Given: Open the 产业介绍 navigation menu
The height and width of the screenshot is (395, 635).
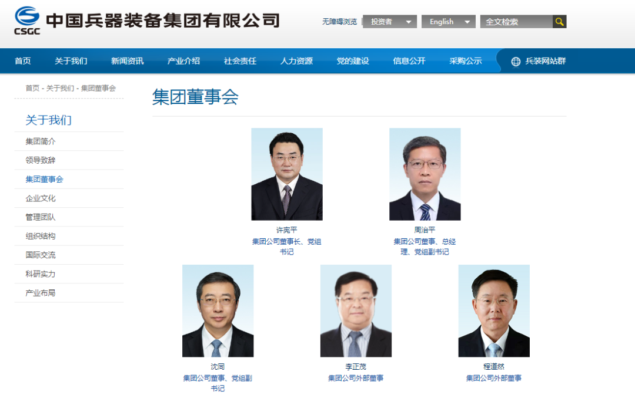Looking at the screenshot, I should pyautogui.click(x=183, y=60).
